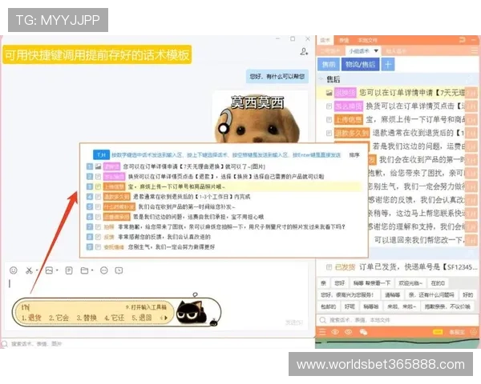The width and height of the screenshot is (481, 384).
Task: Click the TJH badge in shortcut popup
Action: [101, 155]
